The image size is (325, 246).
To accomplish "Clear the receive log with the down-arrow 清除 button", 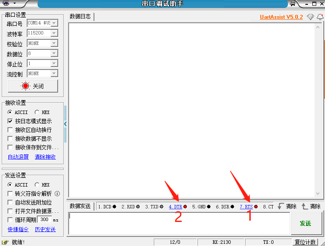I will [287, 206].
